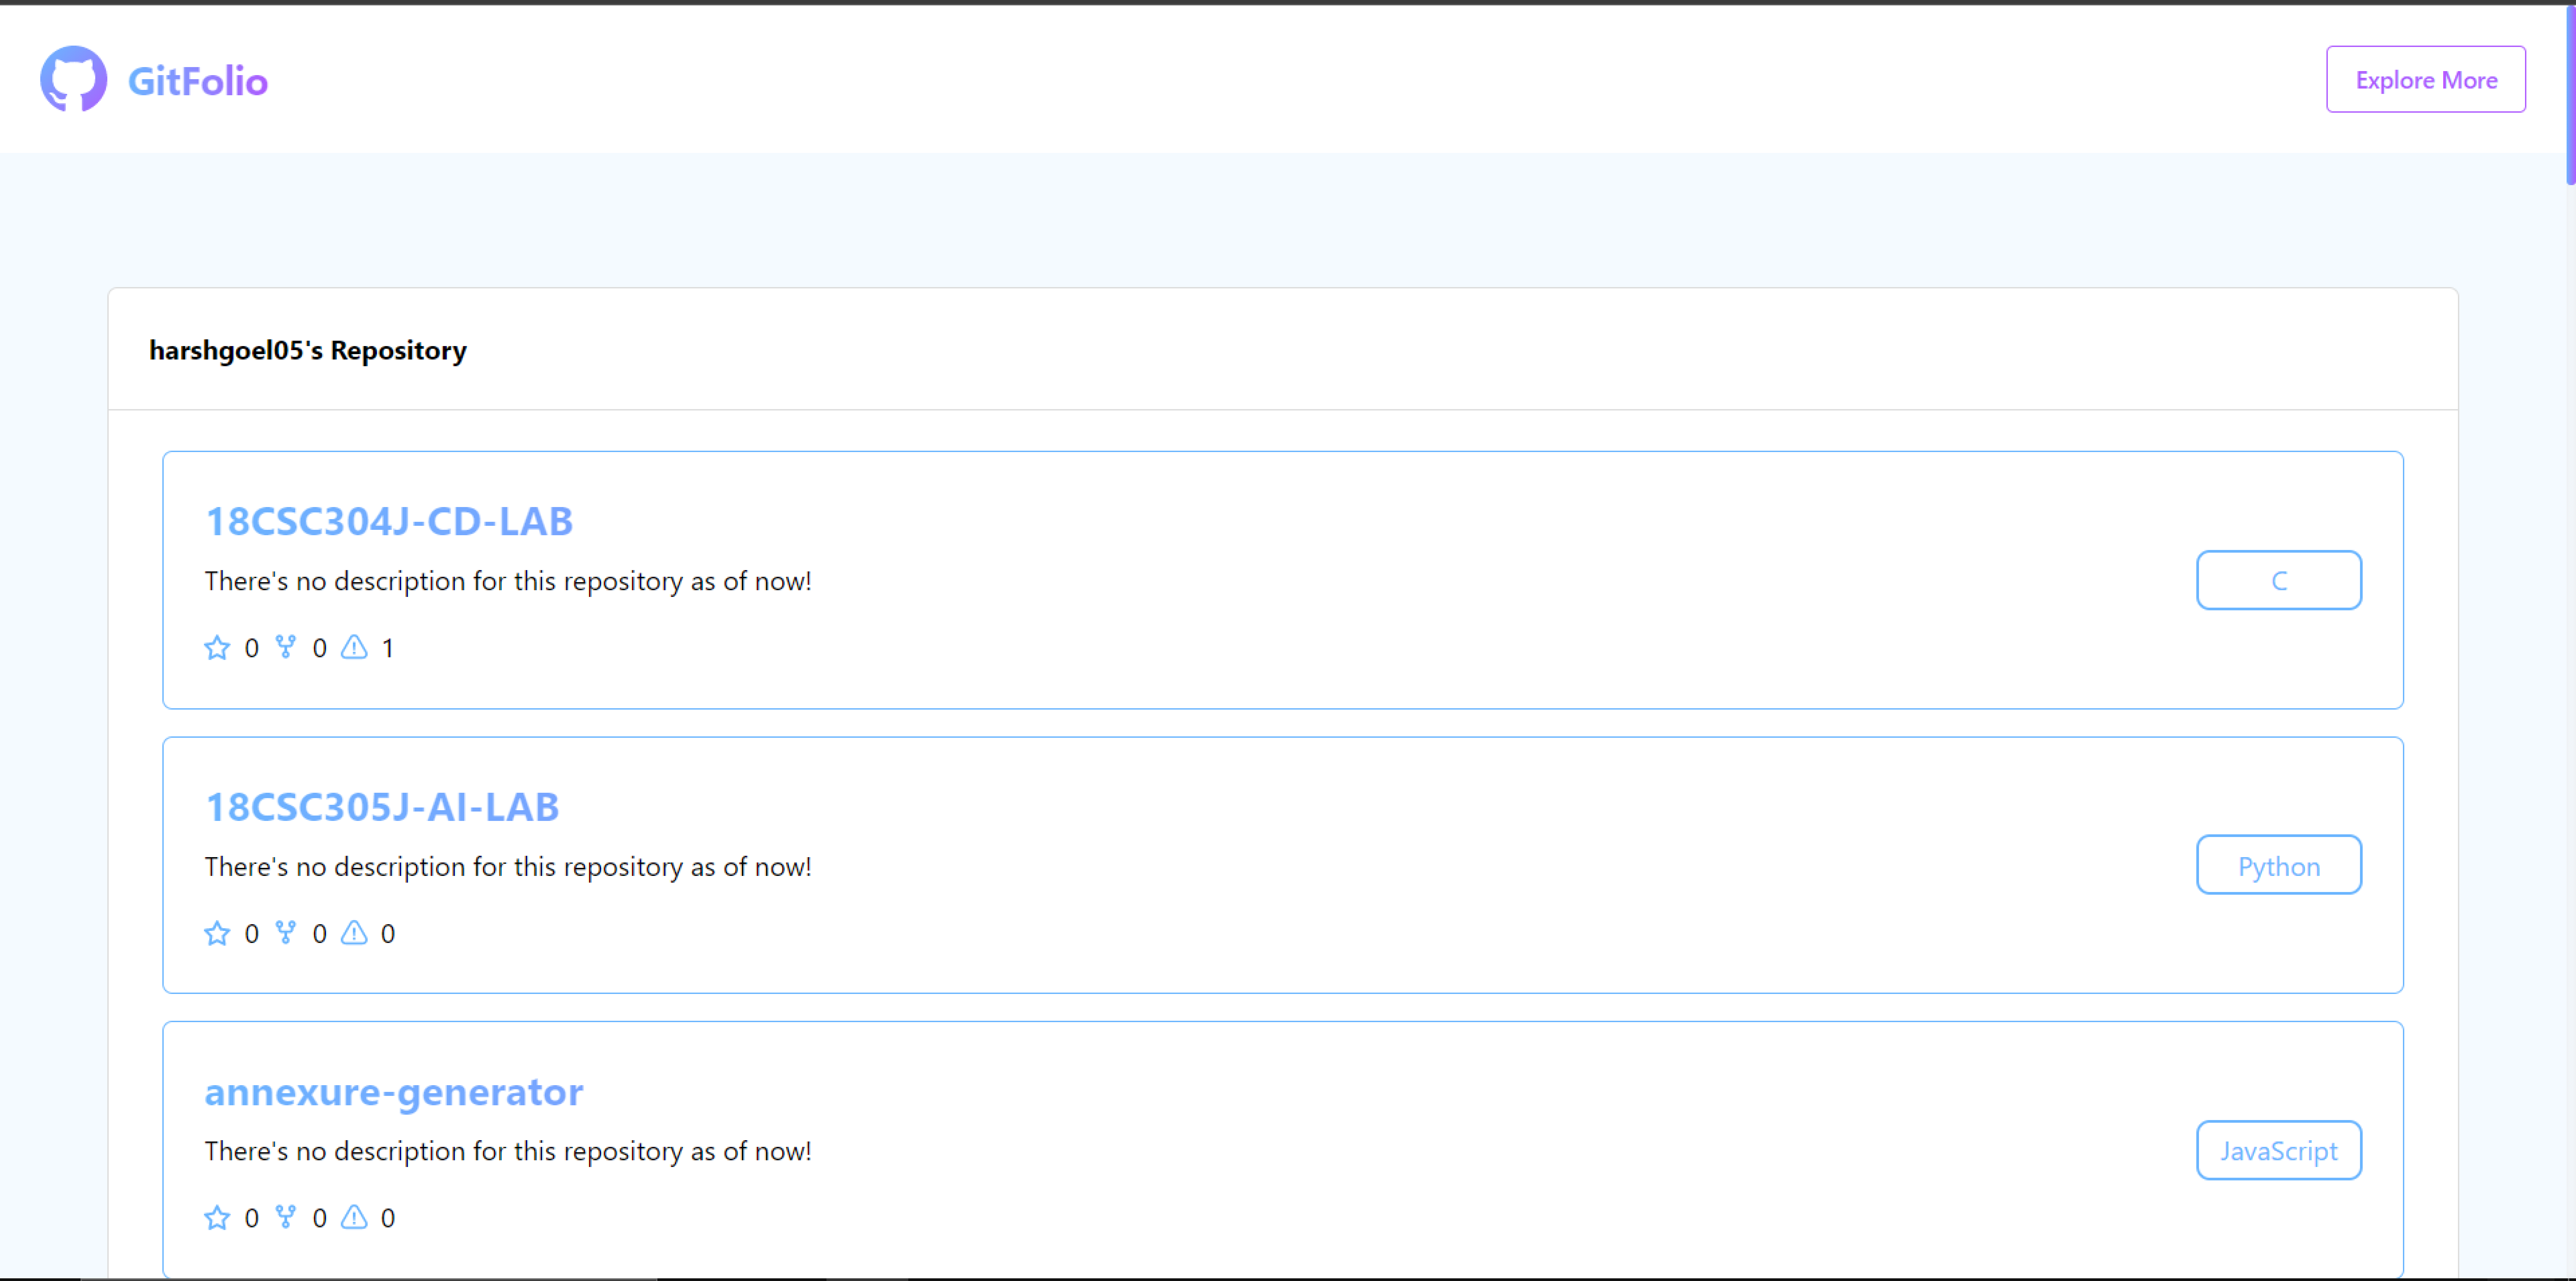Click the GitFolio brand title text
This screenshot has width=2576, height=1281.
click(x=198, y=81)
